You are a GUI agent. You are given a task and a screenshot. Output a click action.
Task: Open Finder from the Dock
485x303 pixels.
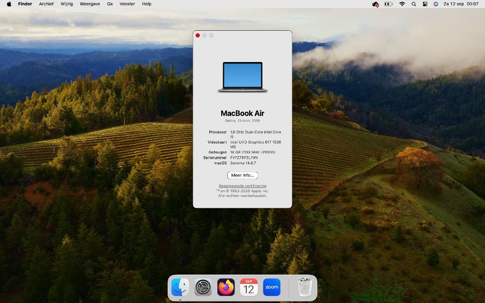[180, 287]
